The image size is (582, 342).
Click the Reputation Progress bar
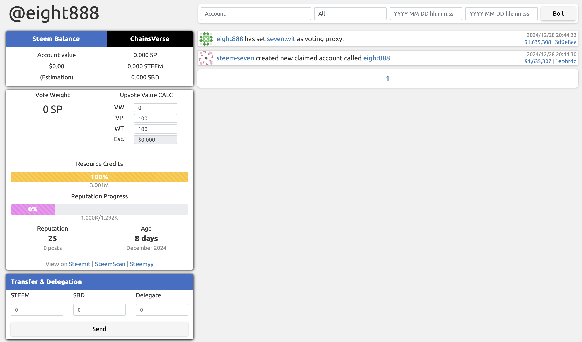tap(99, 209)
